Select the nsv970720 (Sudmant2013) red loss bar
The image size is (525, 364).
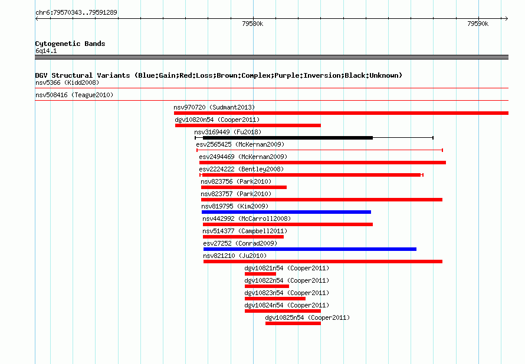click(341, 113)
